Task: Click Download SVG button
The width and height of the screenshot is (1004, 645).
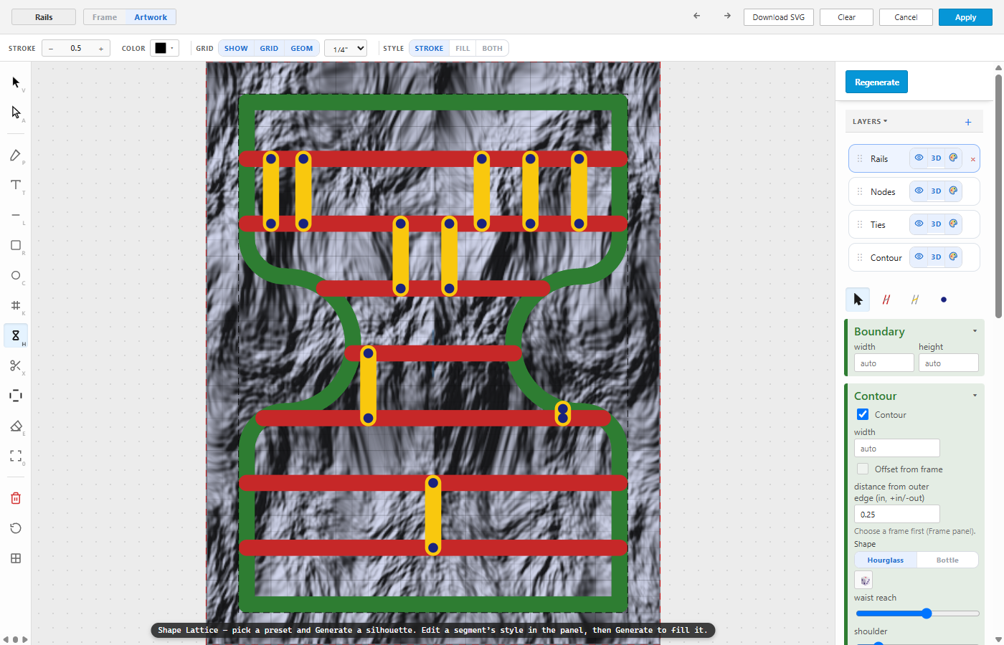Action: [779, 17]
